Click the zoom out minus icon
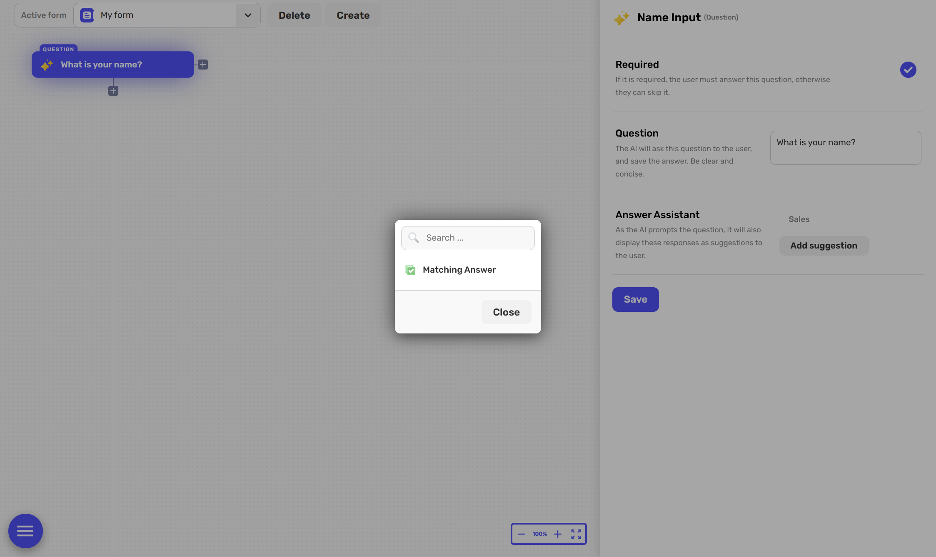The width and height of the screenshot is (936, 557). pos(521,534)
